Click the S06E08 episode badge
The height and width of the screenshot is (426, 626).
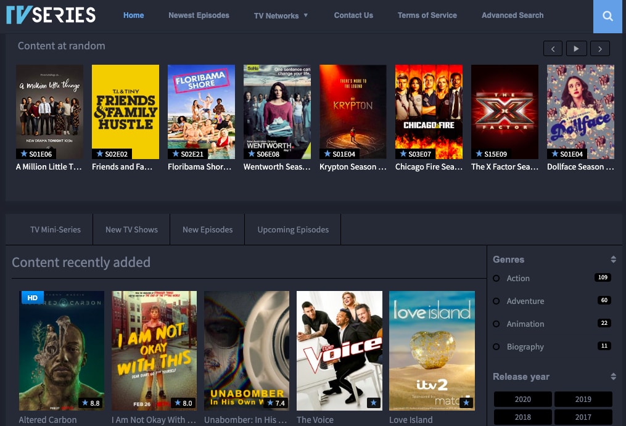264,154
